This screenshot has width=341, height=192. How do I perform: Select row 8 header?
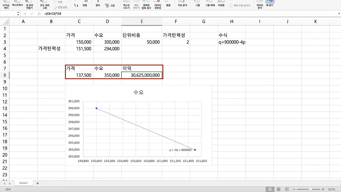click(5, 75)
